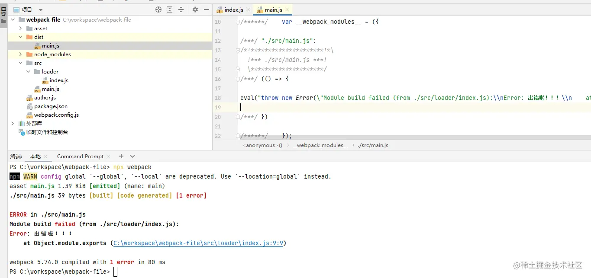
Task: Collapse the loader folder
Action: point(28,72)
